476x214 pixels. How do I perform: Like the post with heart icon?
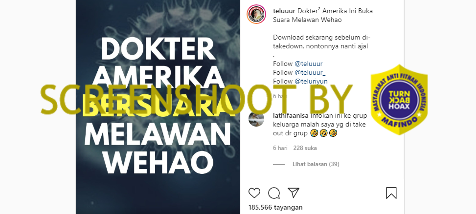(254, 193)
